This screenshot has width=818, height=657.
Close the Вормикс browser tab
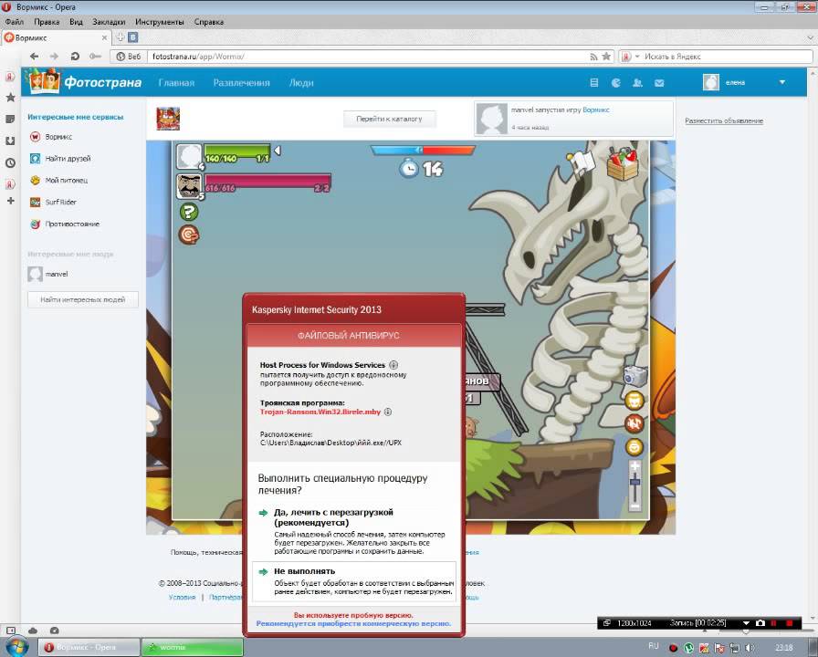point(104,37)
